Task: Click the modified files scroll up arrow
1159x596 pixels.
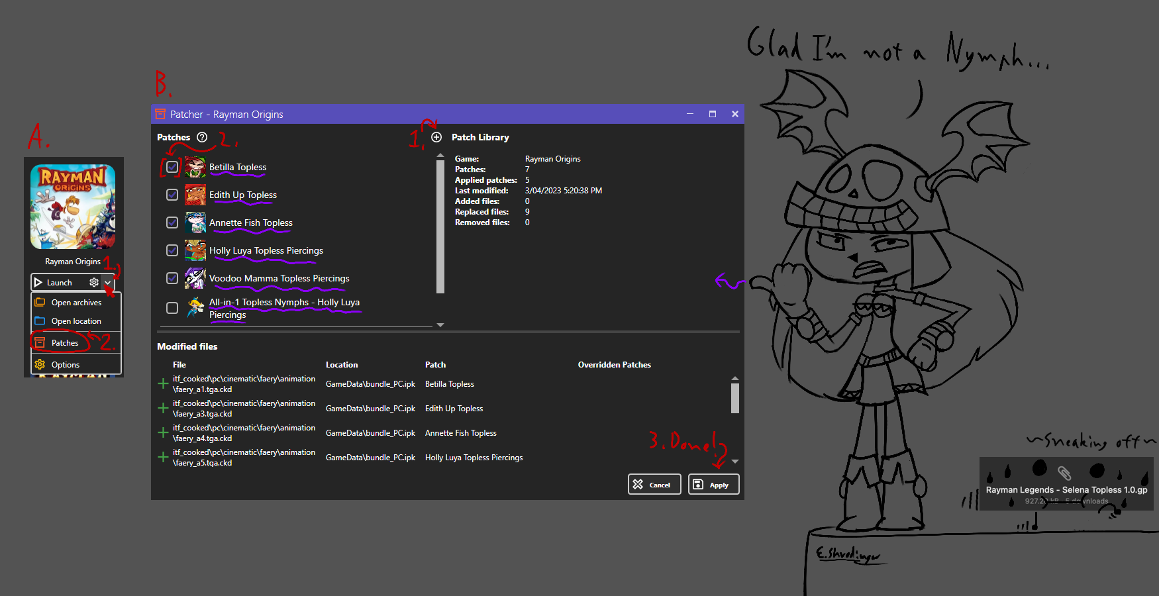Action: 734,378
